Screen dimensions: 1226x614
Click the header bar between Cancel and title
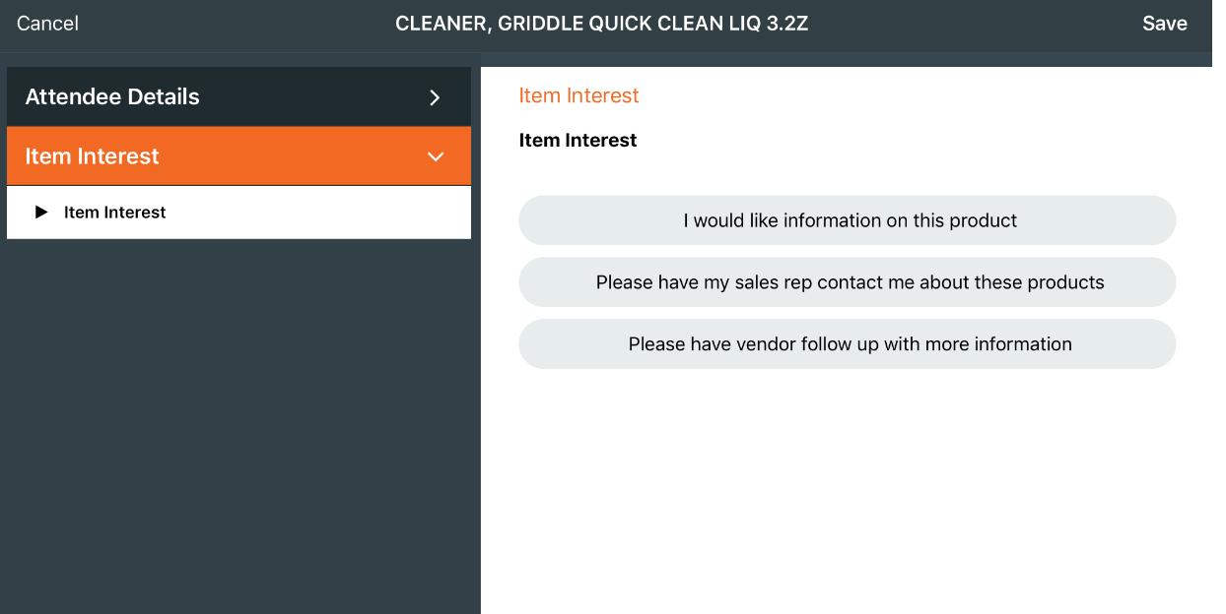pos(237,24)
